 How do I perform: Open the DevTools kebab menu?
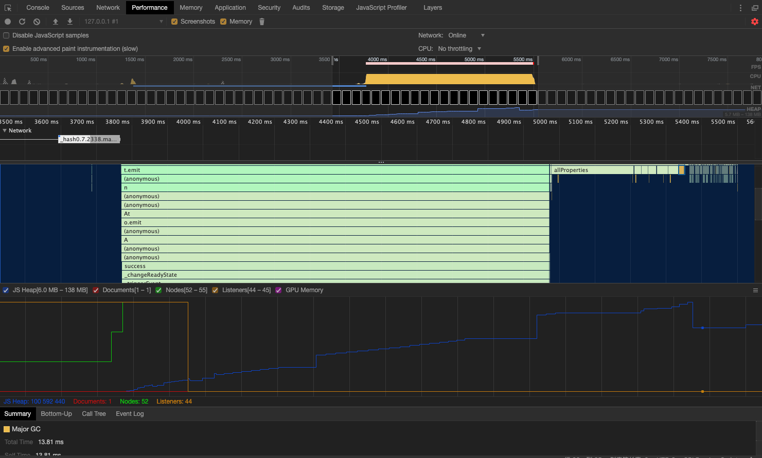click(740, 8)
